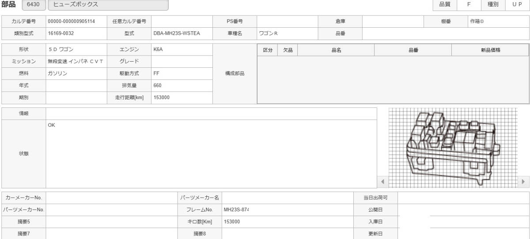Click the ミッション value 無段変速 インパネCVT
This screenshot has height=239, width=530.
point(76,62)
